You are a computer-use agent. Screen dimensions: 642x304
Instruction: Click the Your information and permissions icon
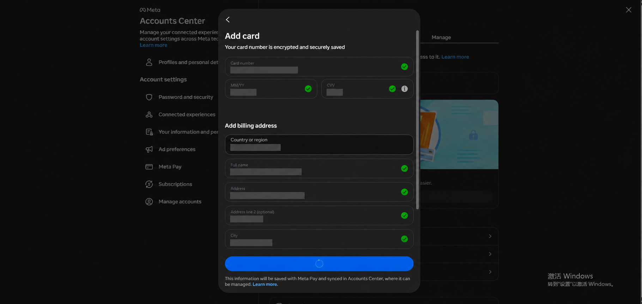click(149, 132)
